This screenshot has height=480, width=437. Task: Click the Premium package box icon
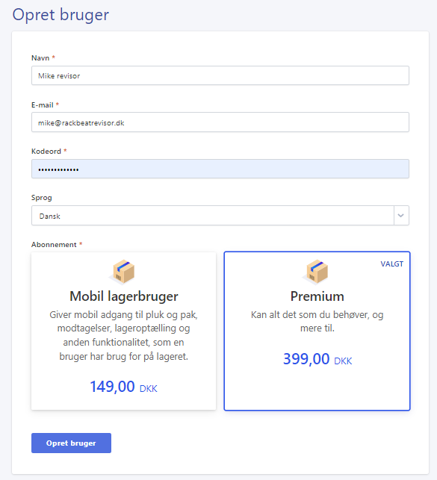coord(316,272)
